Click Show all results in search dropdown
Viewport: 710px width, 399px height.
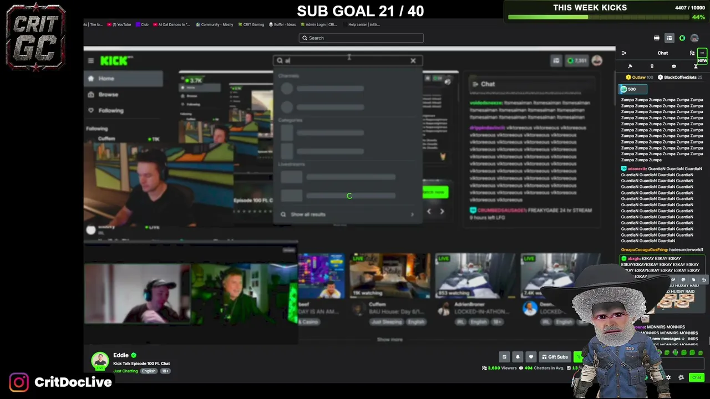point(347,214)
